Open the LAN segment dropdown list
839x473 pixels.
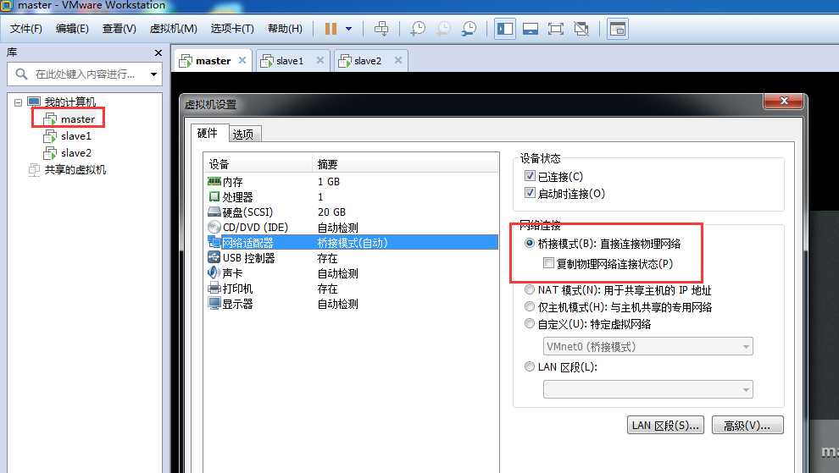648,389
